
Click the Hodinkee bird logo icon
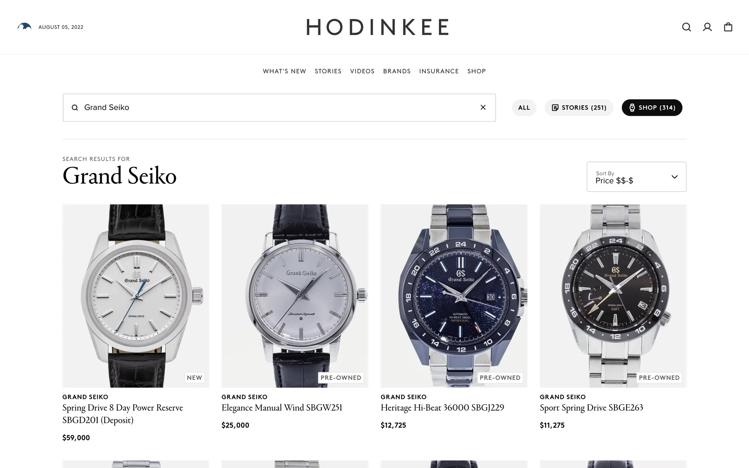point(24,27)
